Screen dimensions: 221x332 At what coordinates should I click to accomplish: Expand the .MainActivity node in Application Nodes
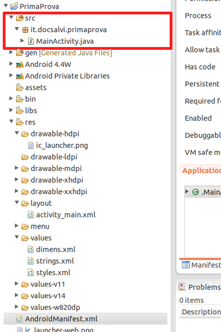(x=187, y=191)
